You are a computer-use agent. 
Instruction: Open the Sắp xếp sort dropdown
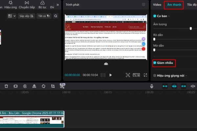click(26, 16)
